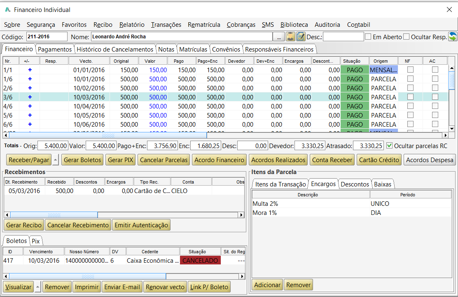Open the notes edit icon beside Desc.
Screen dimensions: 458x297
tap(301, 37)
